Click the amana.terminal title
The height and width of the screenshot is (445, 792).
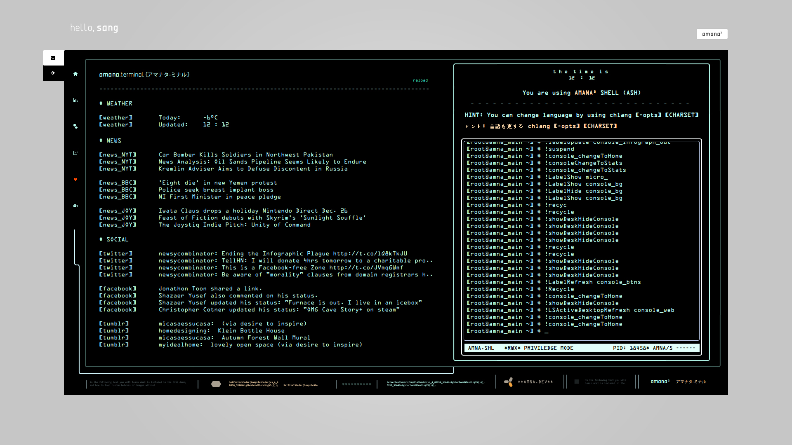click(x=144, y=75)
